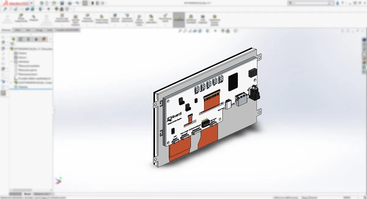Click Assembly Features tool

(115, 18)
